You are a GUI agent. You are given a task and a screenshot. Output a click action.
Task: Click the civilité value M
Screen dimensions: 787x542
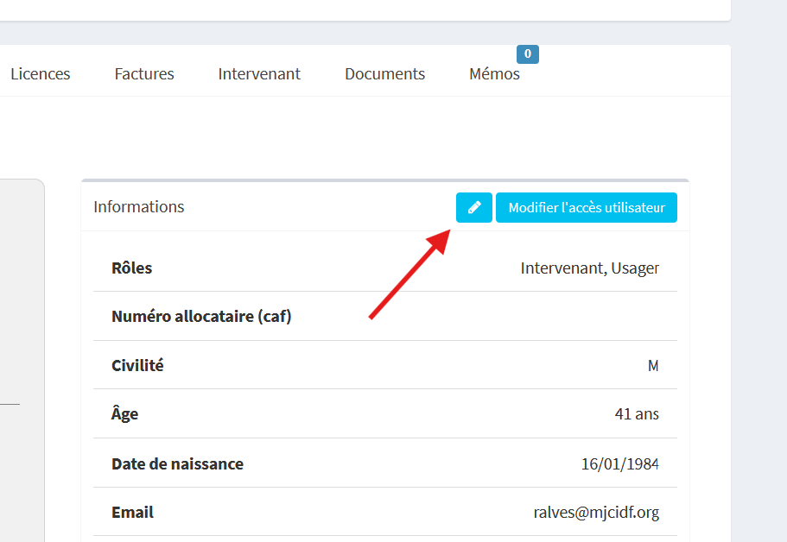click(653, 366)
